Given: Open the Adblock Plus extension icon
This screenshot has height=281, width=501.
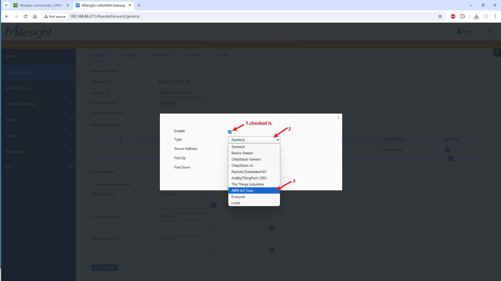Looking at the screenshot, I should click(x=453, y=16).
